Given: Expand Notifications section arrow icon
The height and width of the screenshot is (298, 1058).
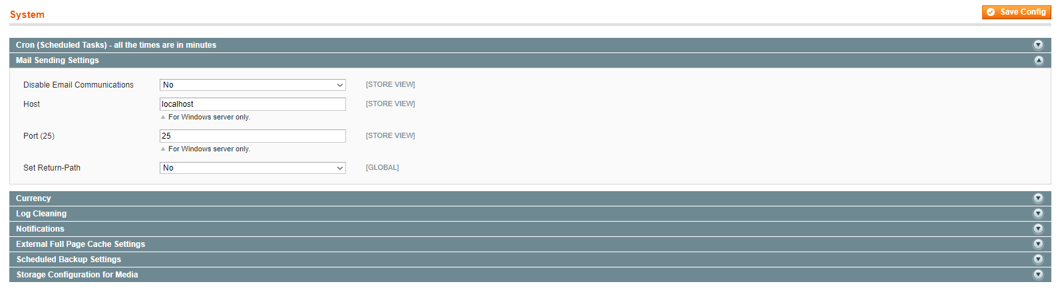Looking at the screenshot, I should (x=1038, y=229).
